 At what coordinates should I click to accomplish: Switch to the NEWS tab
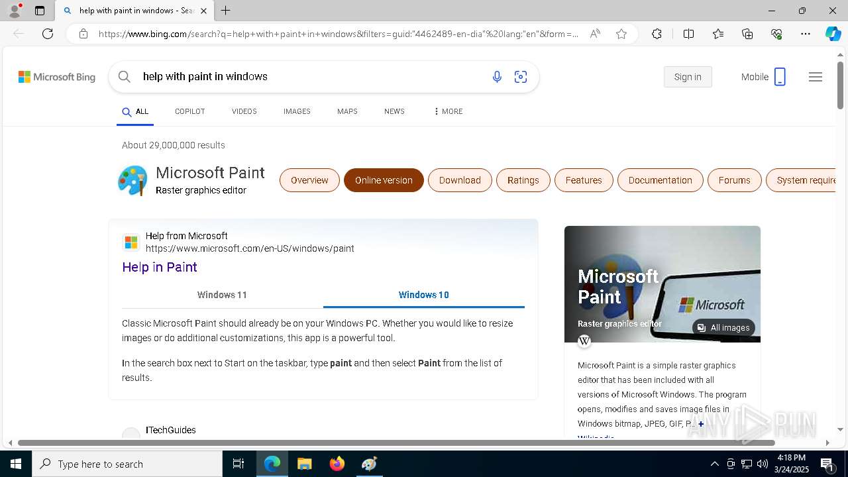pyautogui.click(x=394, y=111)
